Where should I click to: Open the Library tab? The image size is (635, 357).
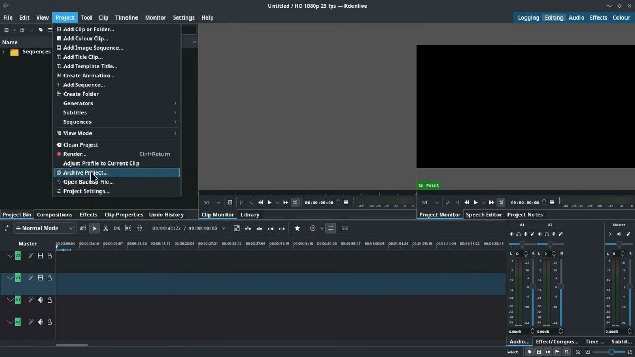tap(250, 215)
